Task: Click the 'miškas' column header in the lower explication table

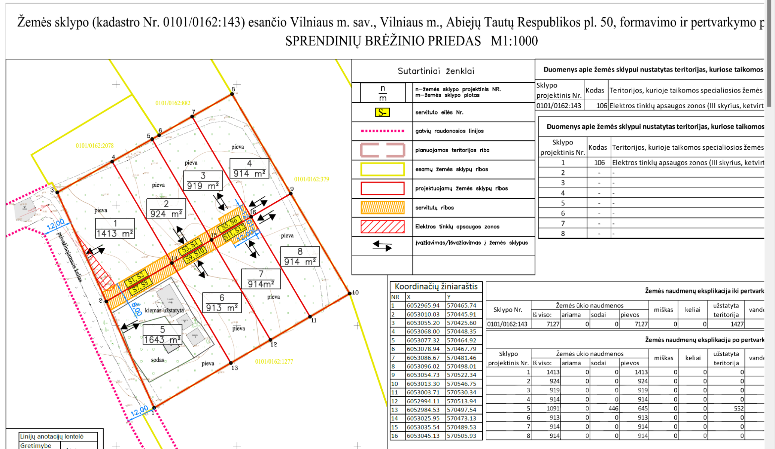Action: (x=663, y=358)
